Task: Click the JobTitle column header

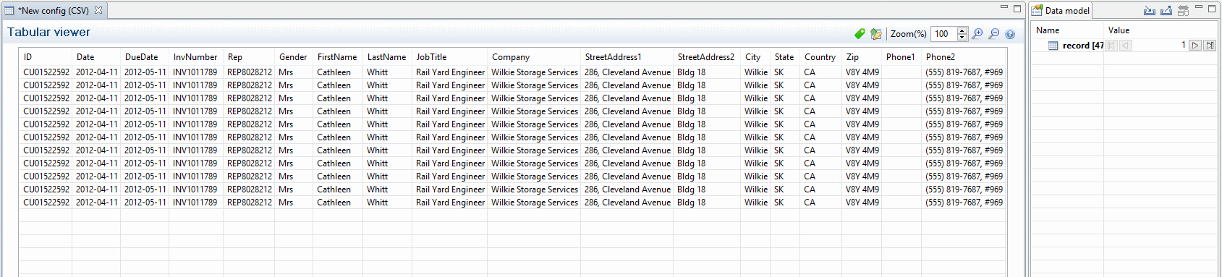Action: pyautogui.click(x=449, y=57)
